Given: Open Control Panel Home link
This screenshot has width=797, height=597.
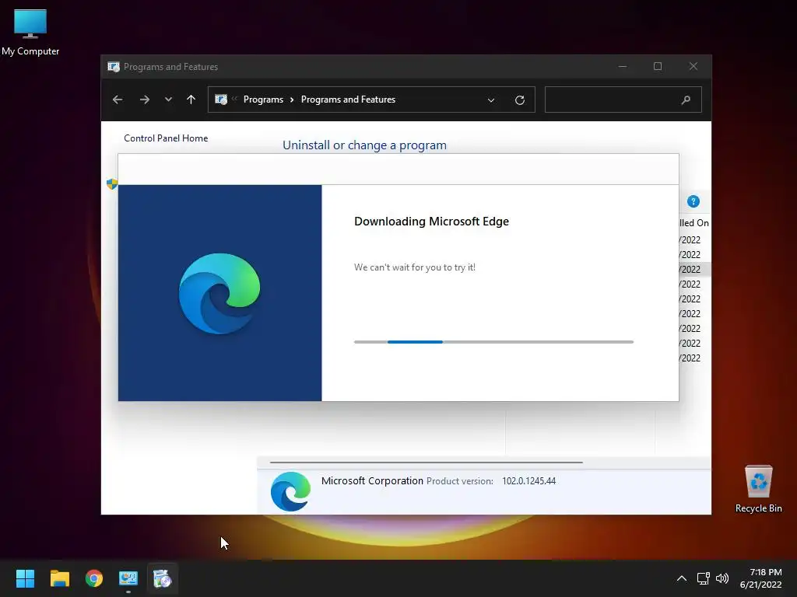Looking at the screenshot, I should tap(166, 138).
